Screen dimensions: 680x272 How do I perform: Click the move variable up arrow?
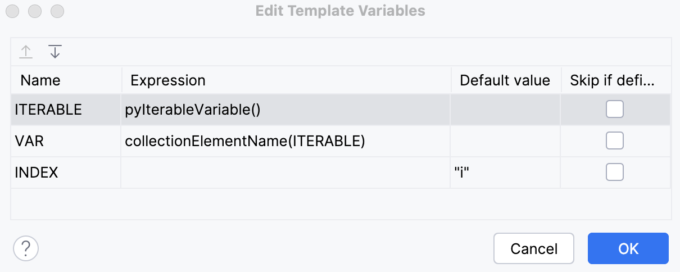(26, 52)
